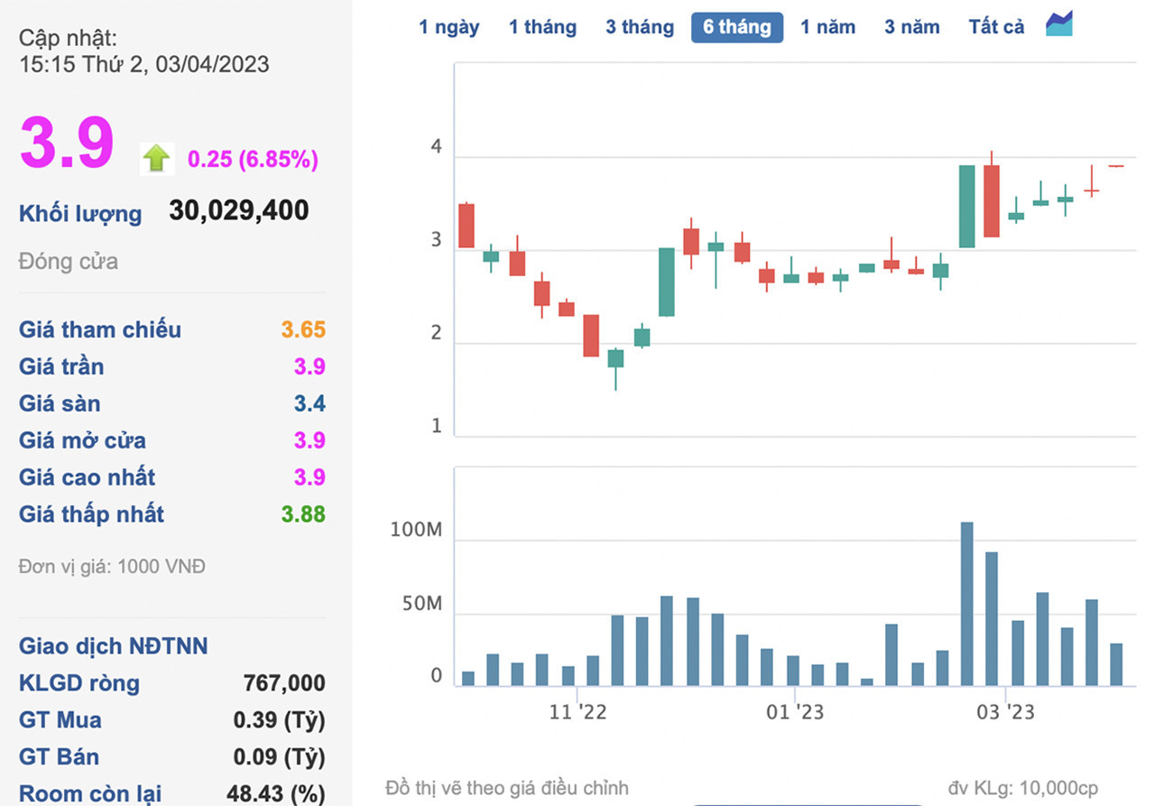1155x806 pixels.
Task: Select the 1 ngày time range
Action: [448, 27]
